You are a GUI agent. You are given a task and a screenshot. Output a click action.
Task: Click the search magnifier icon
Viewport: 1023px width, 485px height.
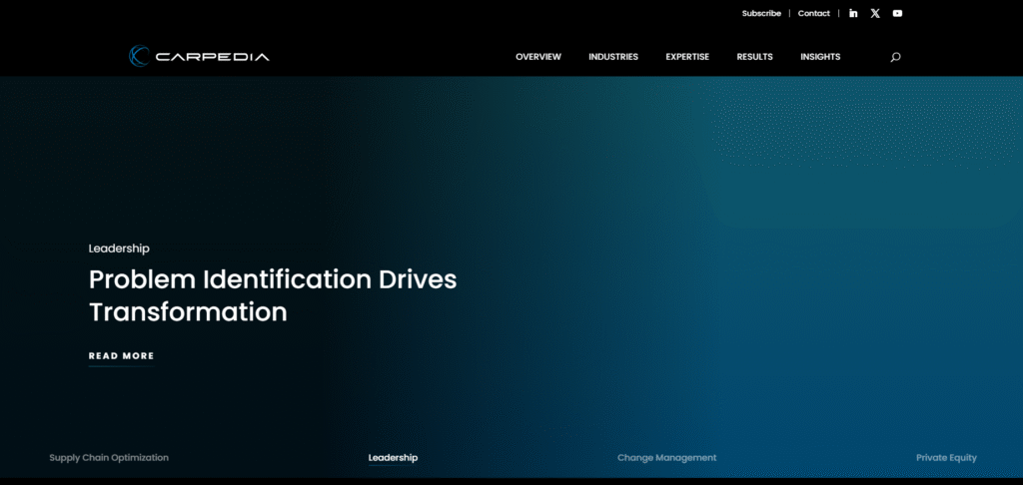[x=895, y=57]
